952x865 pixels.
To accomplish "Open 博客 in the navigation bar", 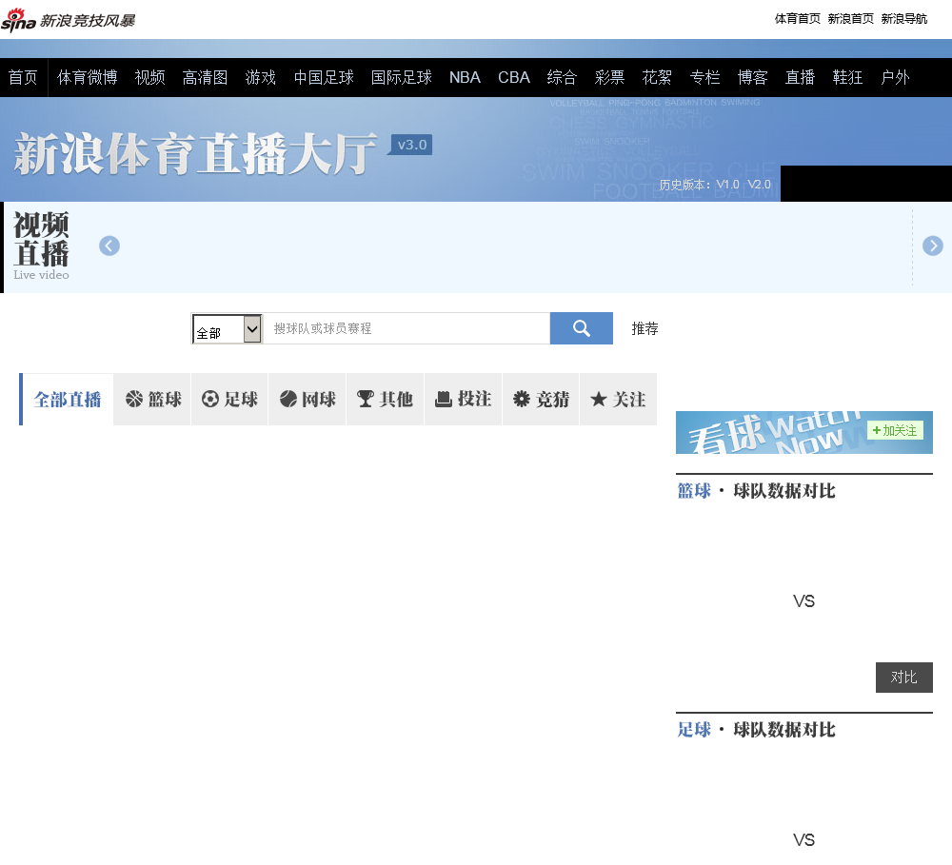I will tap(753, 78).
